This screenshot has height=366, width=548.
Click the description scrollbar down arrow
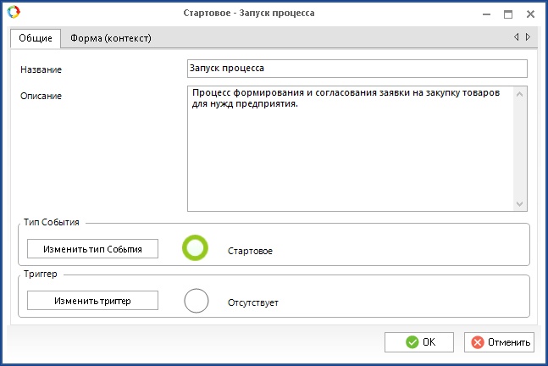click(x=520, y=203)
